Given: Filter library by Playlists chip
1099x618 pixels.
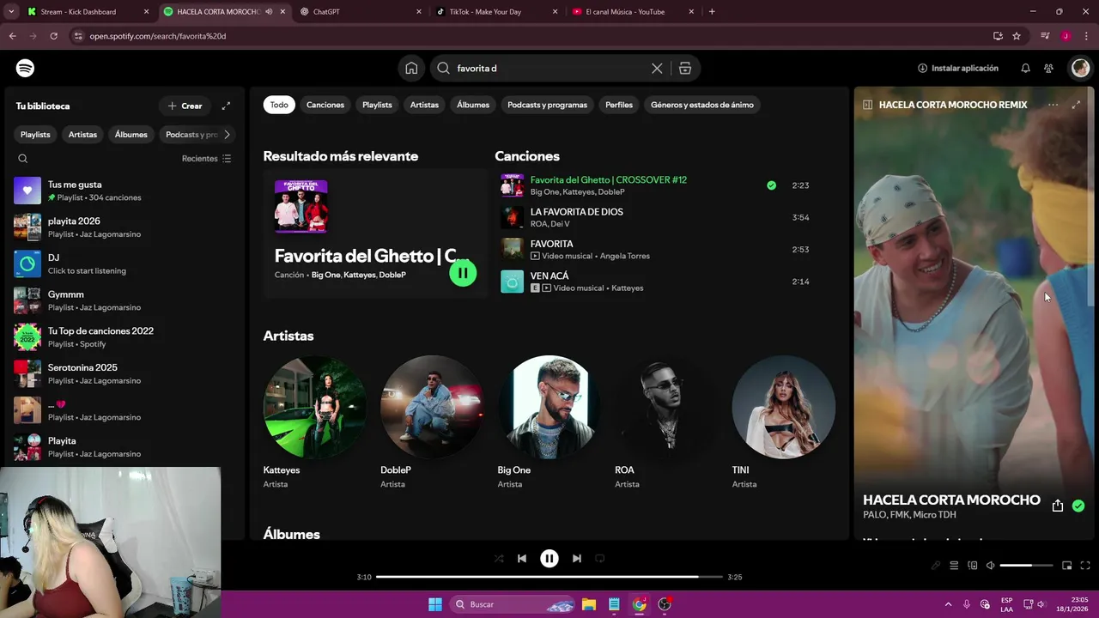Looking at the screenshot, I should 35,135.
